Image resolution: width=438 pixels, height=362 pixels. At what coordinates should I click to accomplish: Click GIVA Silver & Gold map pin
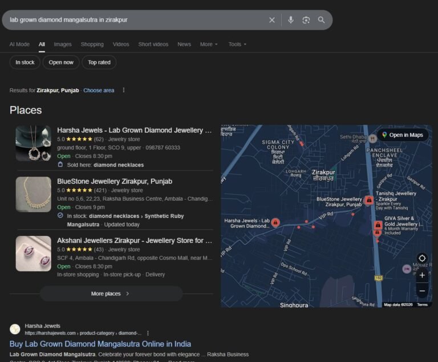coord(378,225)
